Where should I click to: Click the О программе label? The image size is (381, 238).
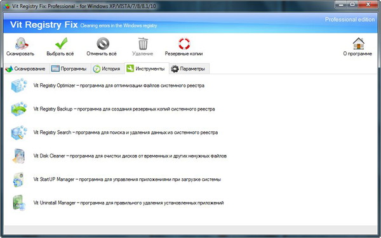click(x=358, y=54)
